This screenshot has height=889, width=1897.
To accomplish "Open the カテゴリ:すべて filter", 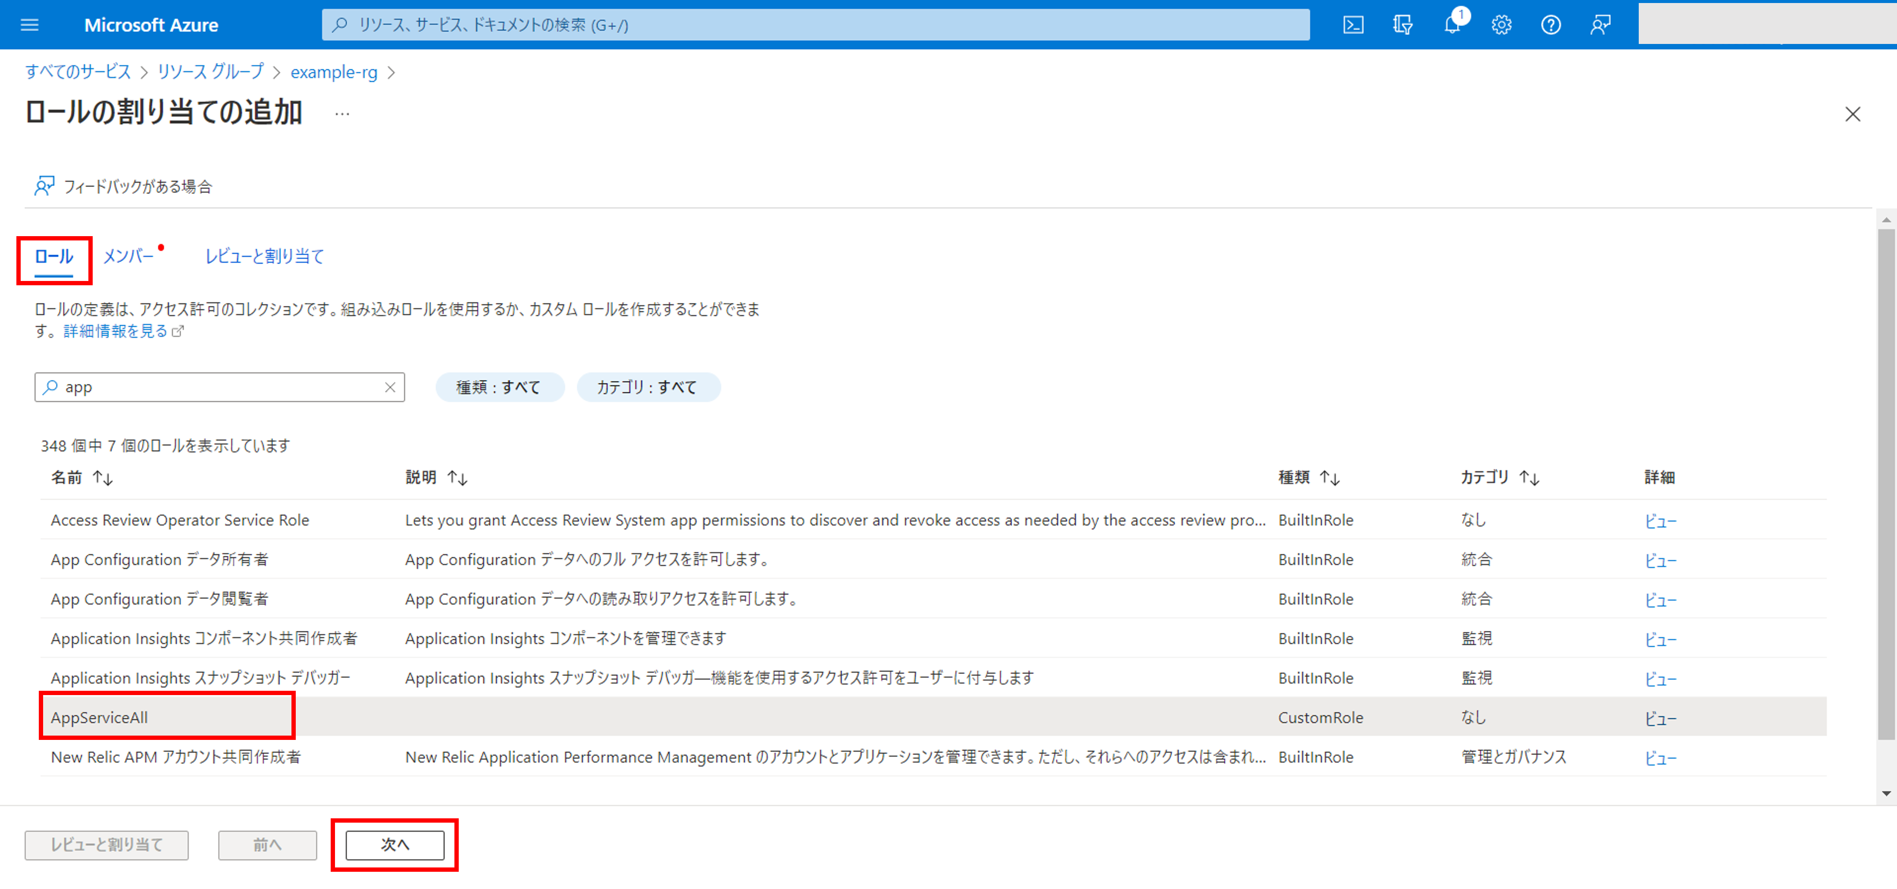I will coord(648,387).
